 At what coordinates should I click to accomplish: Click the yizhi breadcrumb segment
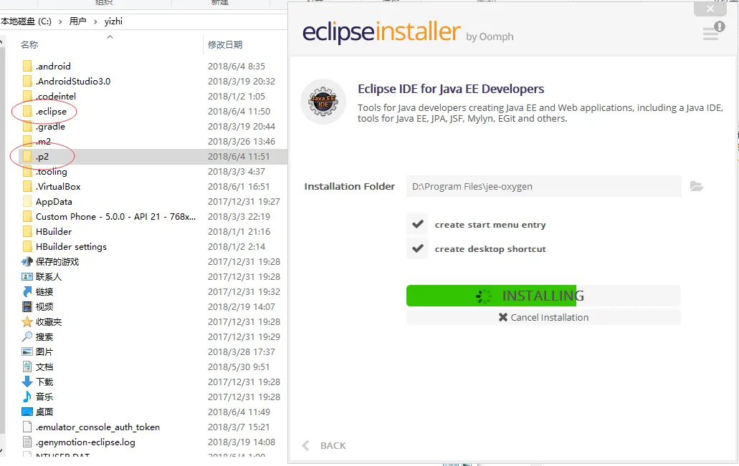(113, 21)
